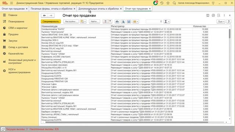Select the row Кофеварка JACOBS (Австрия)
The image size is (235, 132).
[125, 57]
